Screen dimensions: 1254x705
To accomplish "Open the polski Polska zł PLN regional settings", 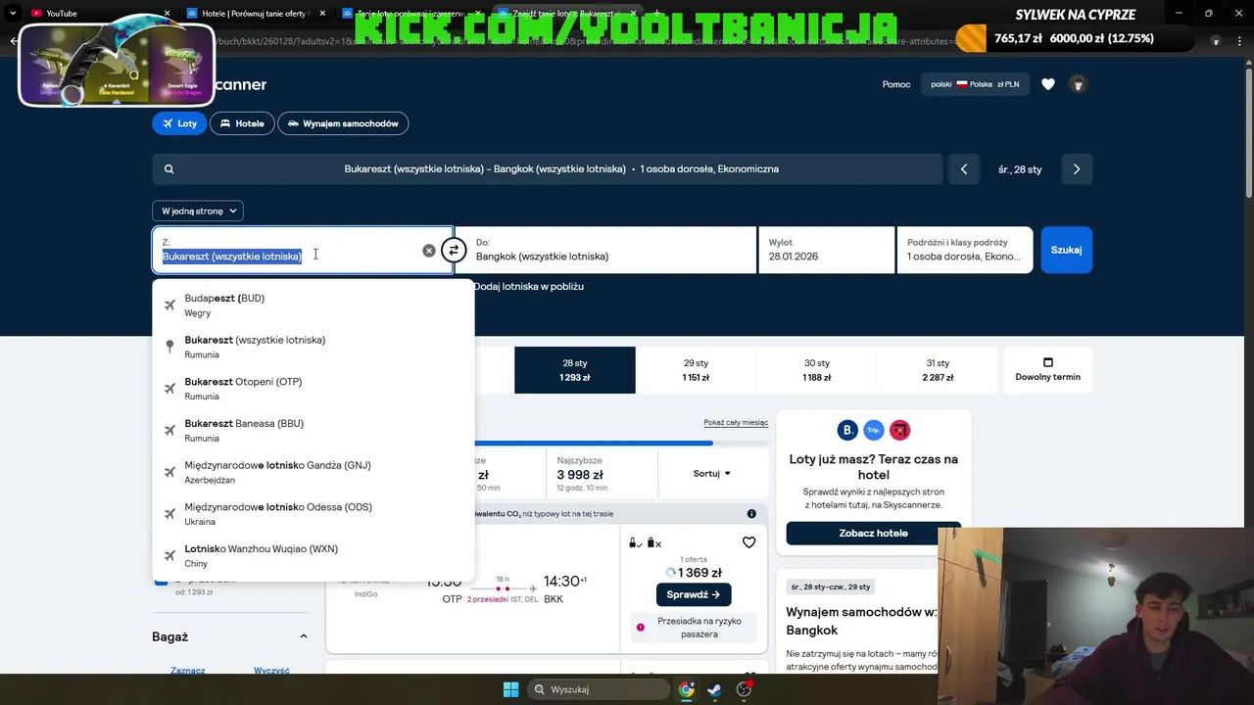I will pos(975,84).
